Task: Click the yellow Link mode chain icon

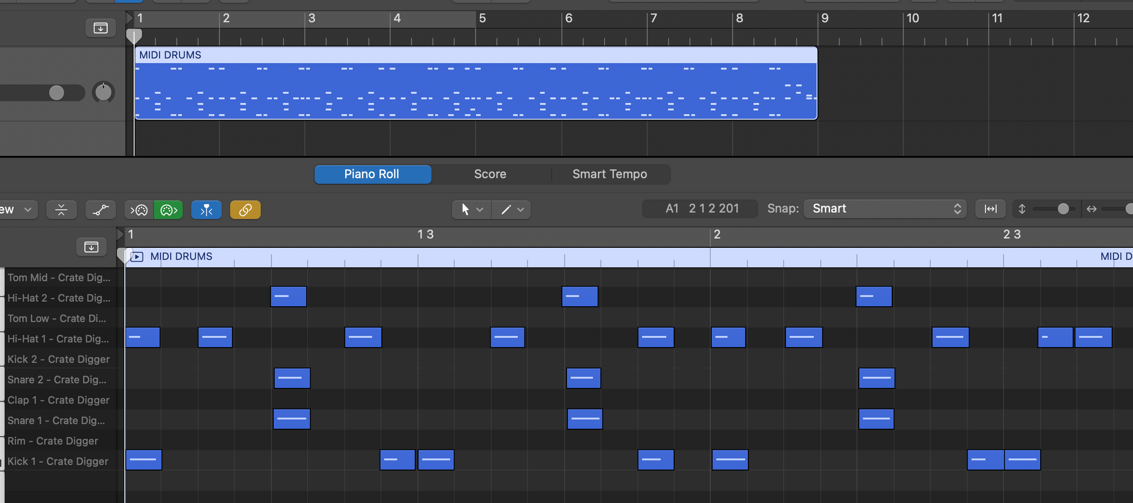Action: [x=245, y=210]
